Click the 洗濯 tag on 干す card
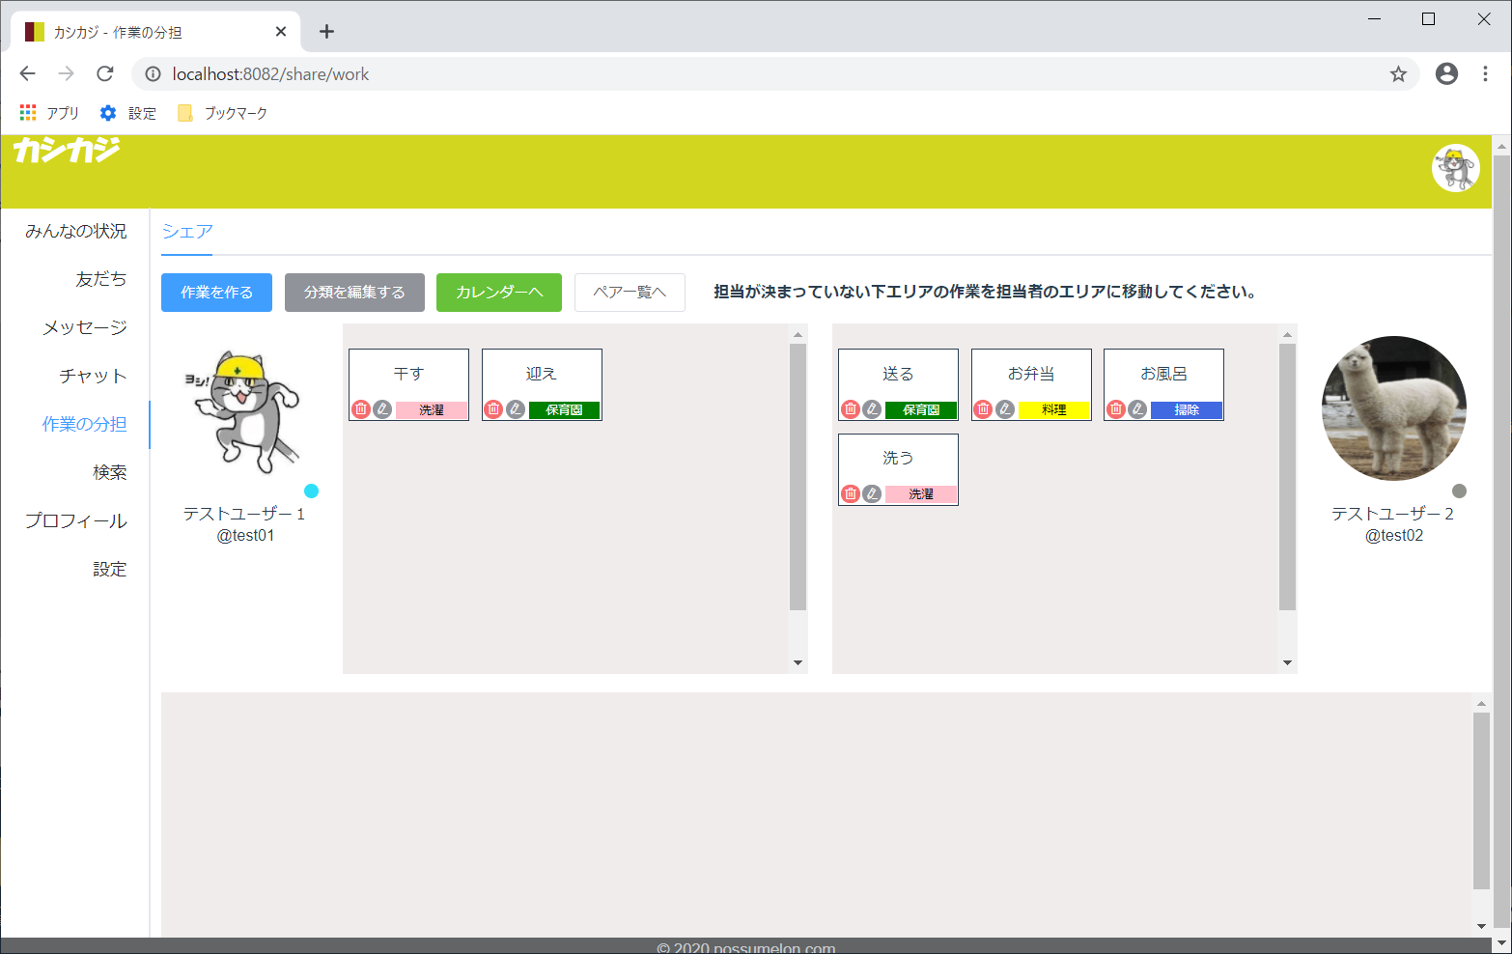Viewport: 1512px width, 954px height. (x=432, y=410)
